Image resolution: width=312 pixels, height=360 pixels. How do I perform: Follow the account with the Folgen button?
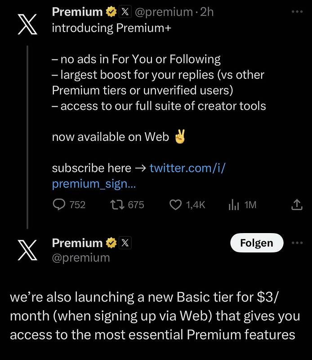(257, 243)
